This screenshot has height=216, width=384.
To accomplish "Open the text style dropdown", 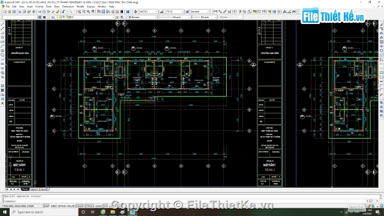I will [148, 11].
